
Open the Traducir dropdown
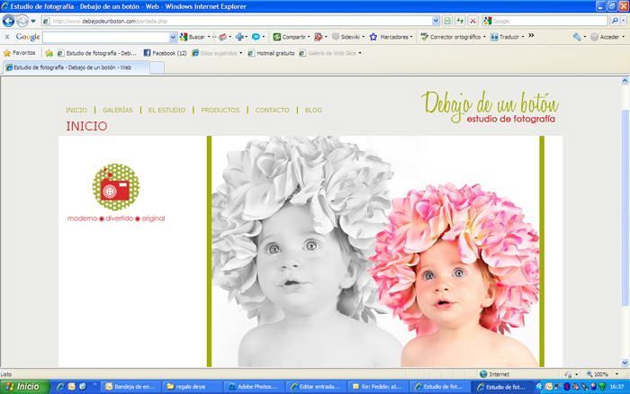click(x=508, y=37)
